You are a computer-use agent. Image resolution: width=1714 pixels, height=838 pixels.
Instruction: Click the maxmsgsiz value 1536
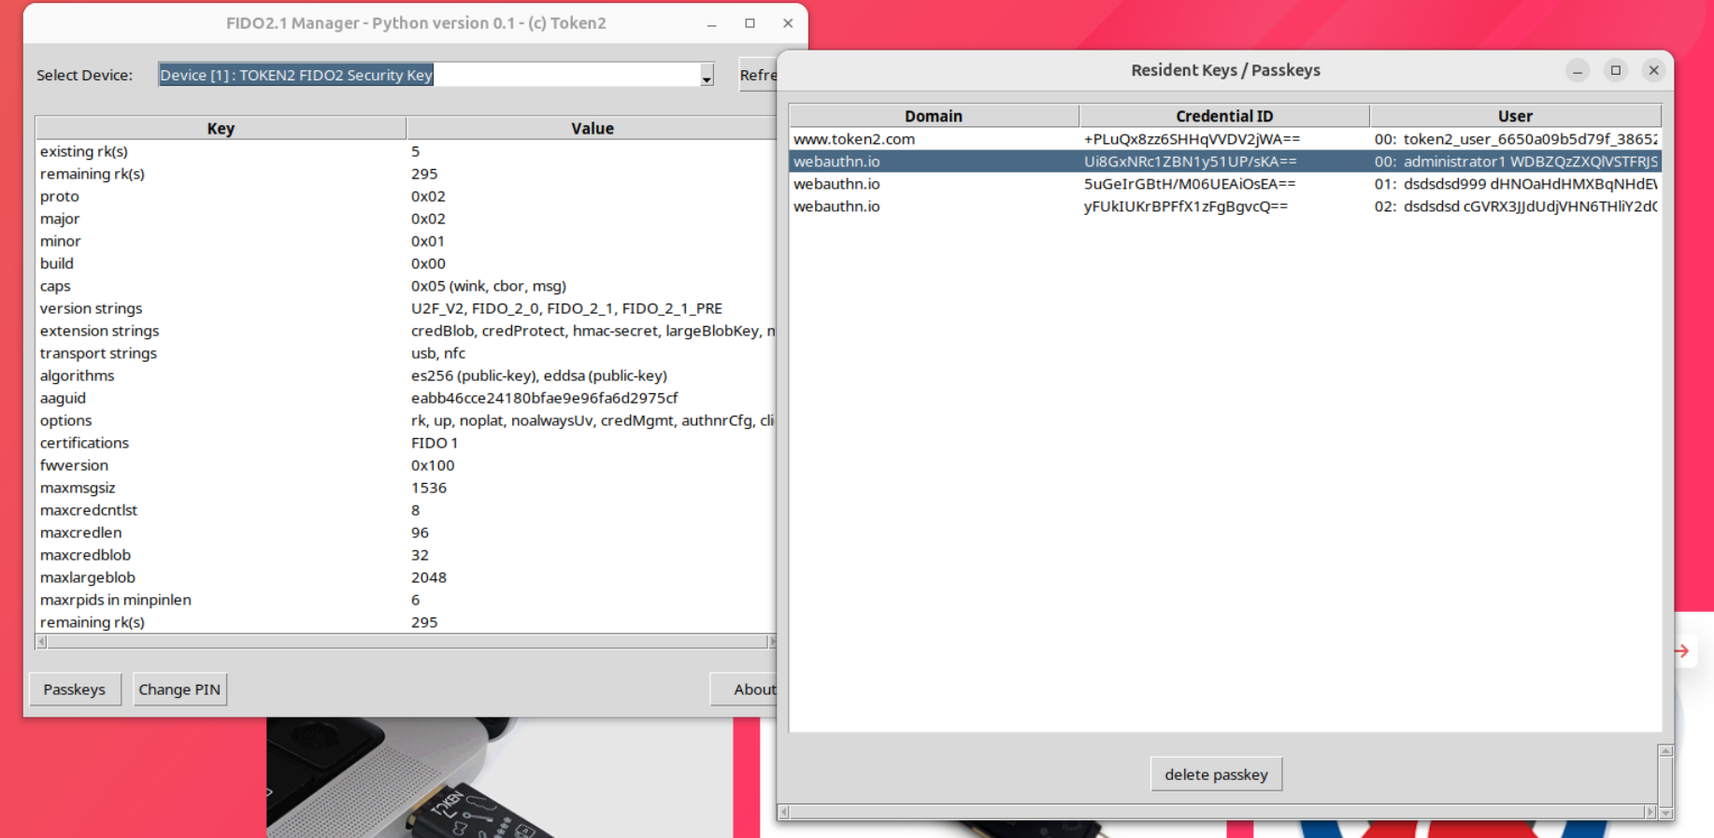(429, 488)
